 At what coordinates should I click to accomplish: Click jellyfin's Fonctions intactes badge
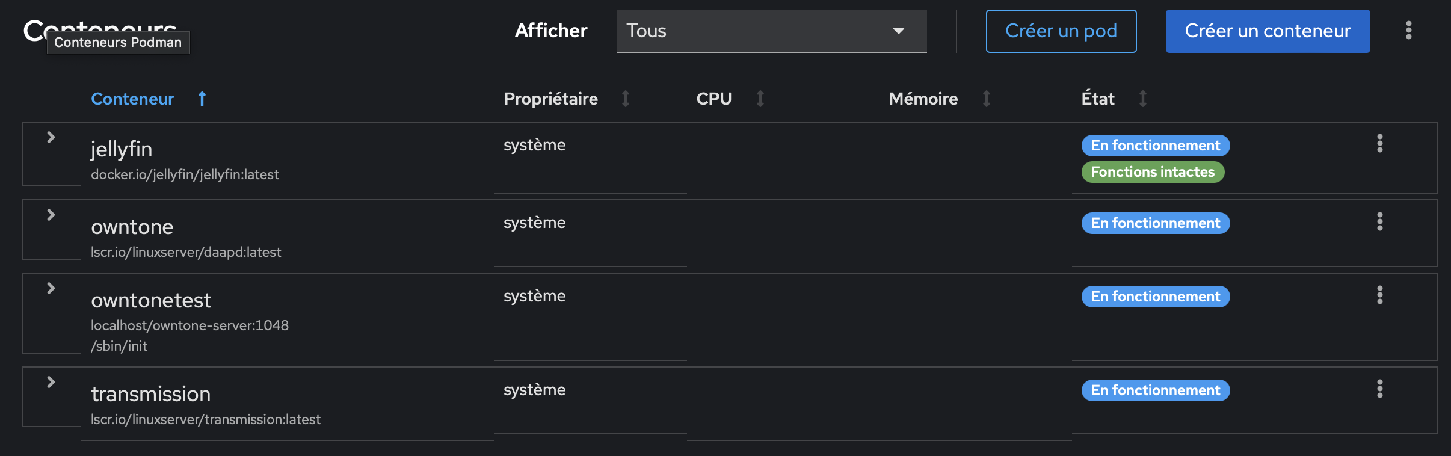(x=1153, y=171)
